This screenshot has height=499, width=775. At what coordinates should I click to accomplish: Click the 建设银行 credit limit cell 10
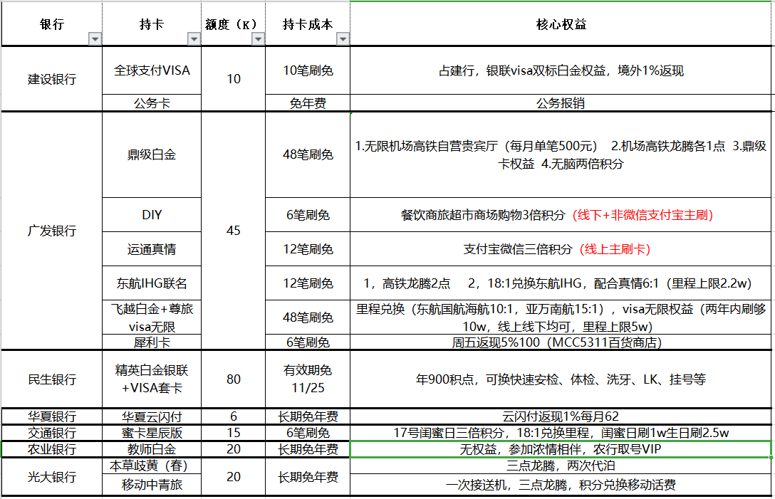(234, 79)
